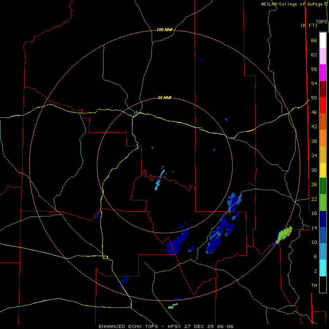
Task: Click the dark green legend swatch
Action: pos(323,186)
